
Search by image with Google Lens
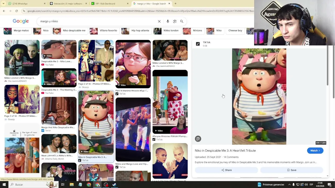pyautogui.click(x=175, y=21)
